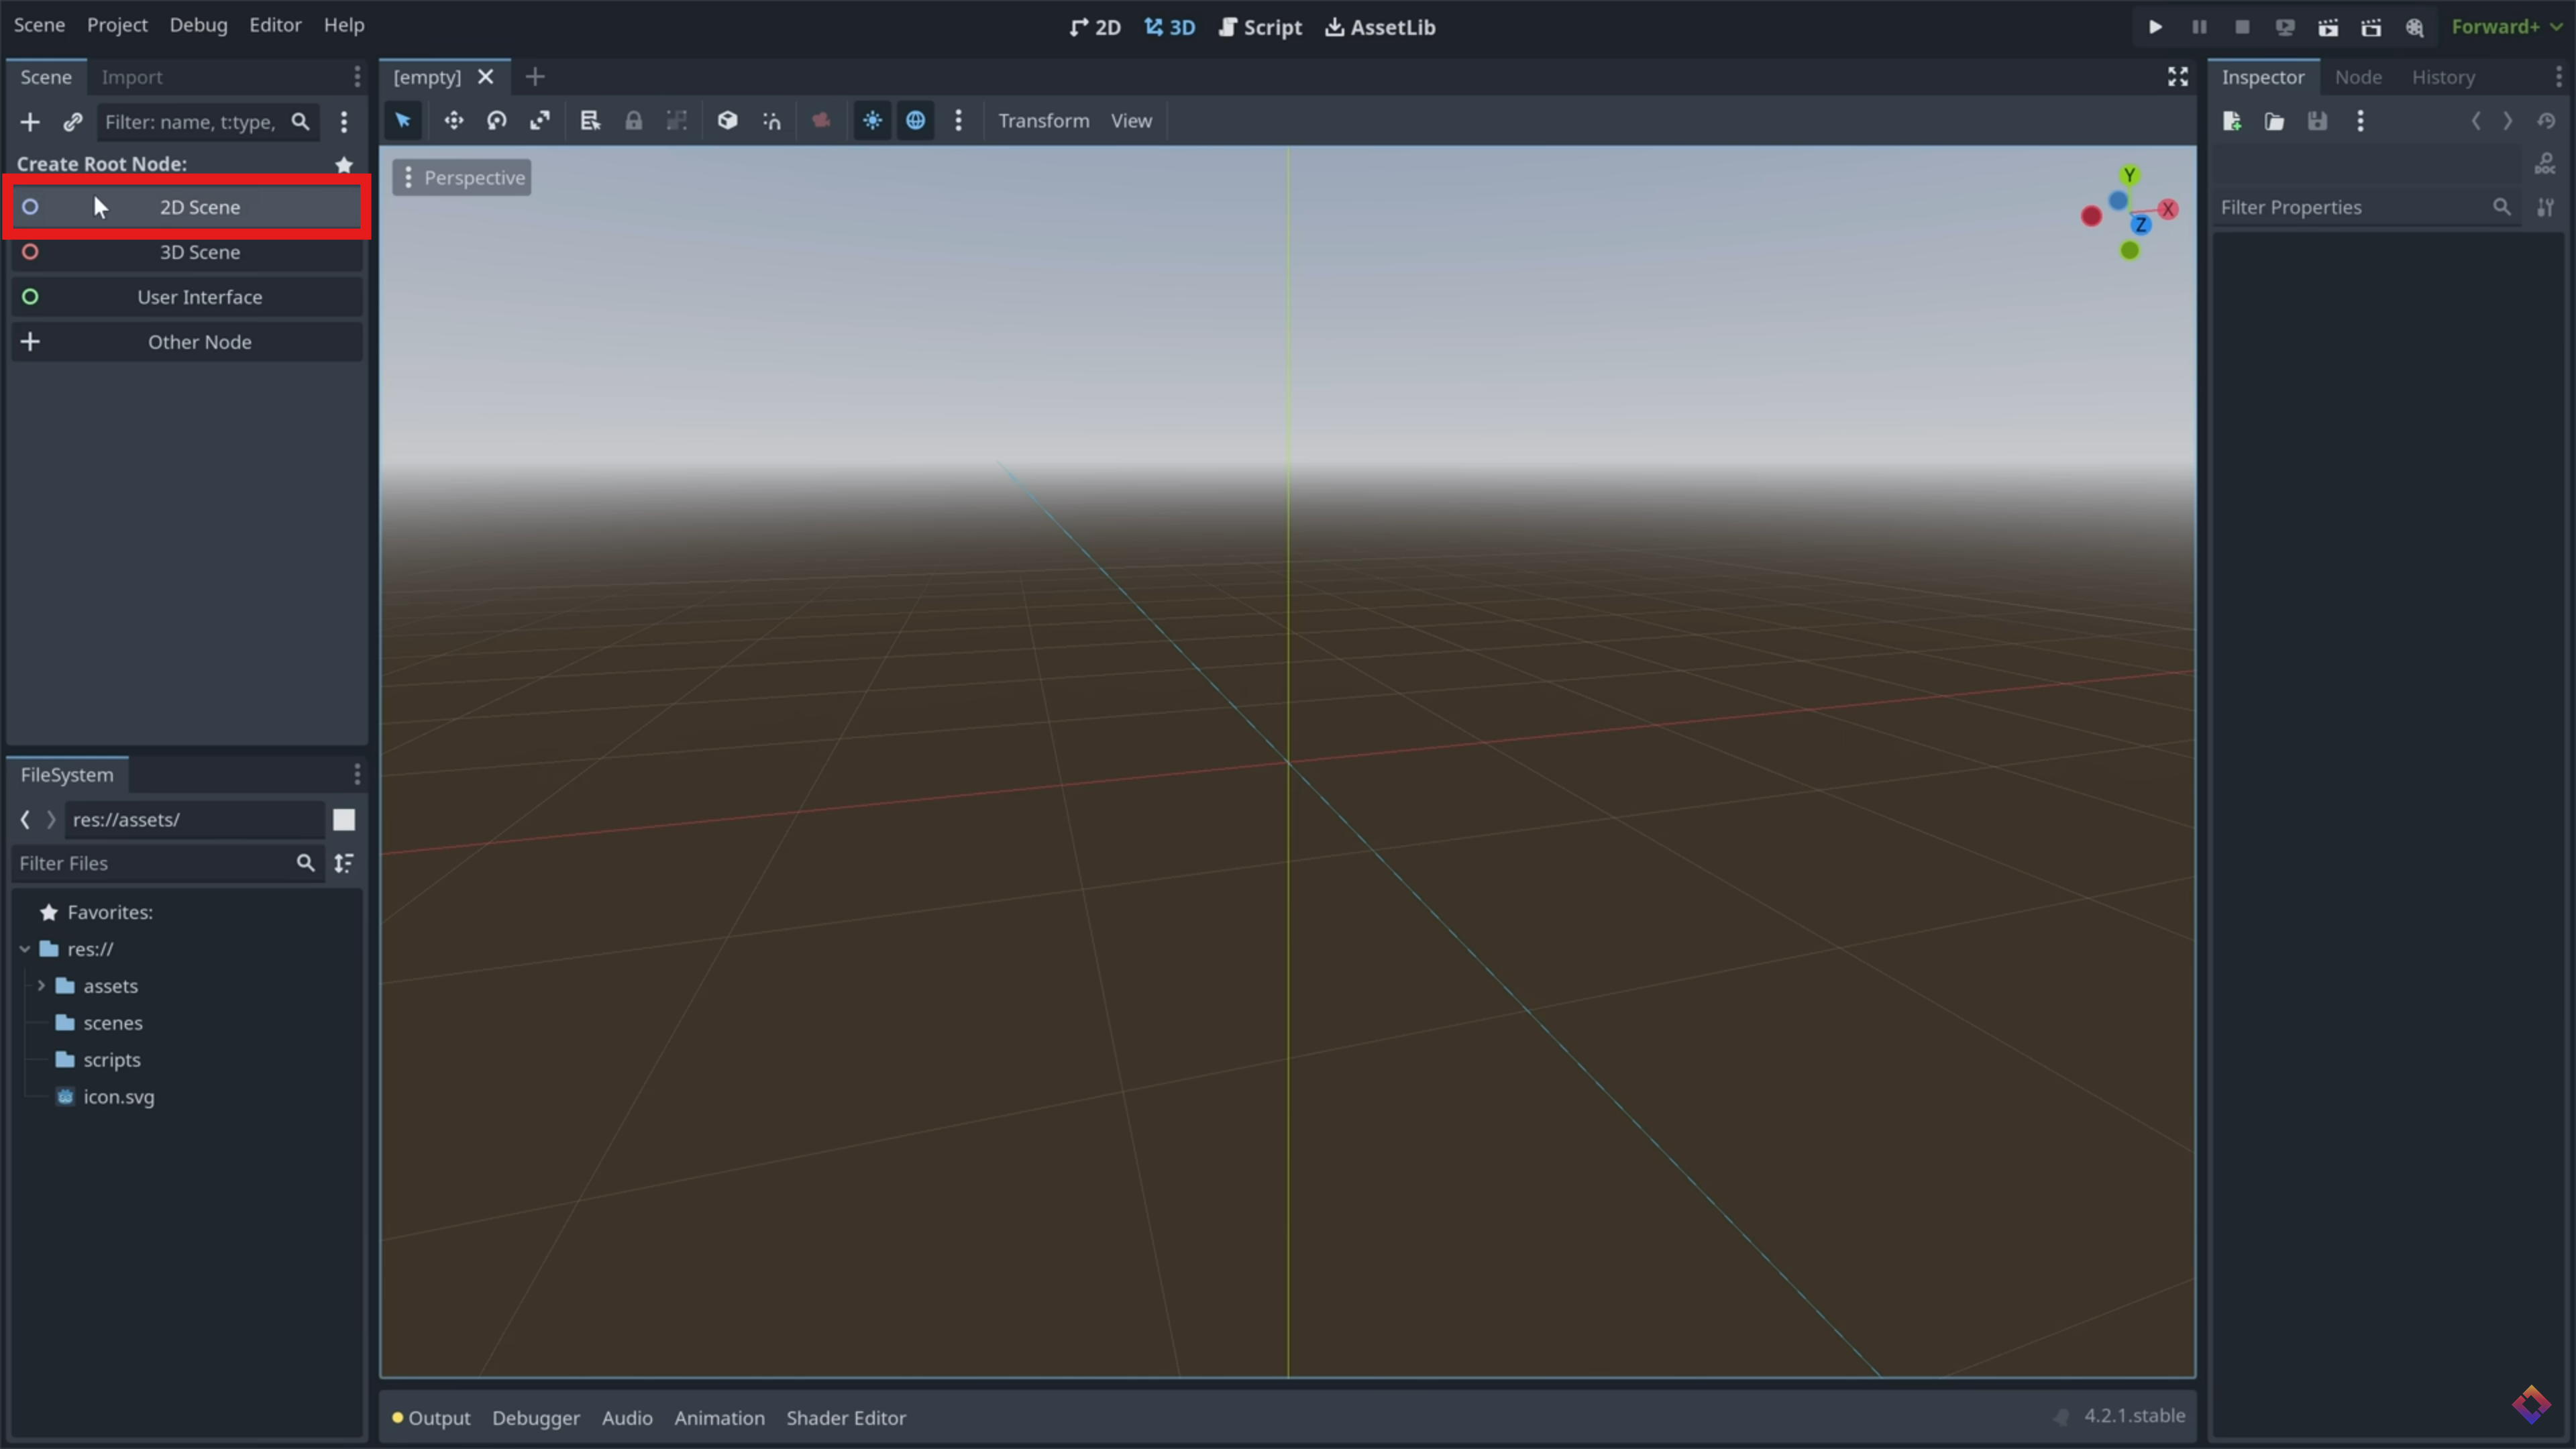
Task: Click the Filter Files input field
Action: (150, 863)
